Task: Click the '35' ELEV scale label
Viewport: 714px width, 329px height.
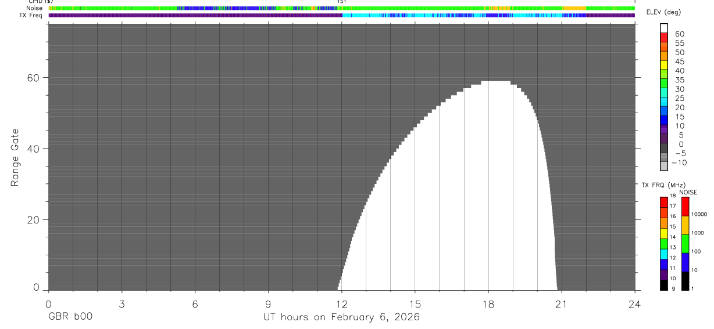Action: click(x=680, y=80)
